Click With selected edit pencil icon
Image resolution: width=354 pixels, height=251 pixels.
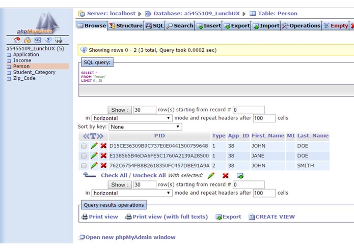tap(211, 176)
